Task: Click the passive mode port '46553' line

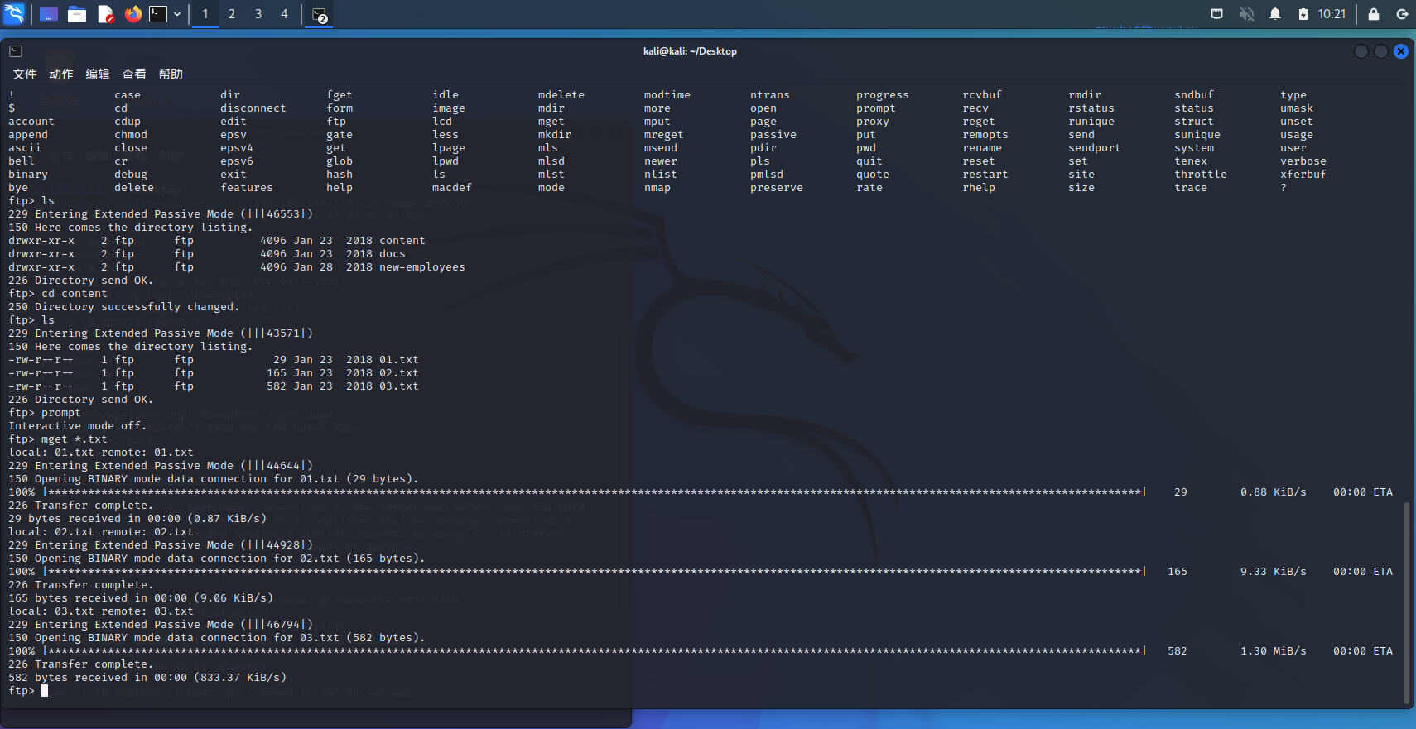Action: click(x=161, y=214)
